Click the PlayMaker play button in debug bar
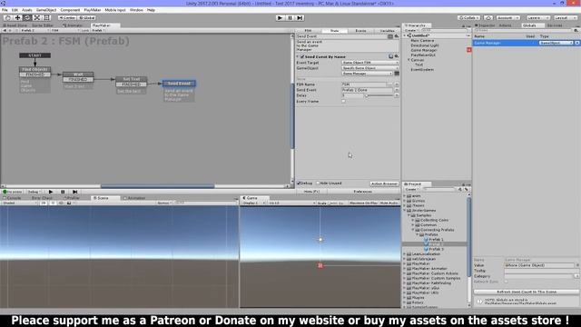This screenshot has width=581, height=327. pos(51,192)
